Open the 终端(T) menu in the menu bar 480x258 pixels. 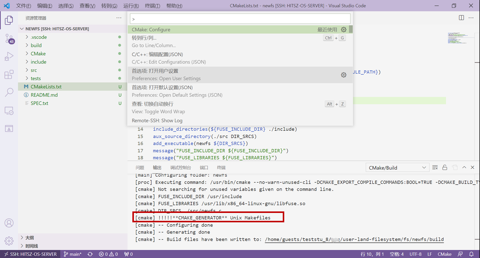pos(152,6)
